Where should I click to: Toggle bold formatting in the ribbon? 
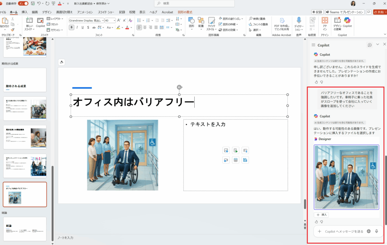point(71,28)
